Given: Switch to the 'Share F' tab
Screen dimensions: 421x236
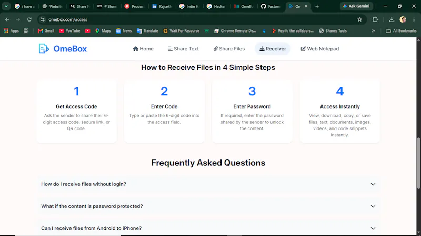Looking at the screenshot, I should [80, 6].
